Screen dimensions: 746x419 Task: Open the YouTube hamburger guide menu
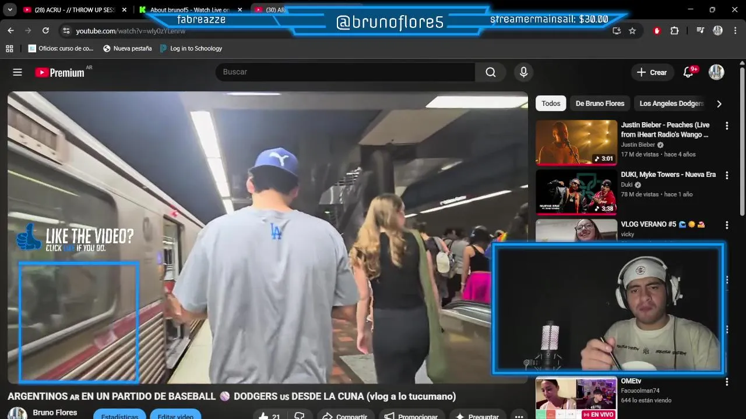click(17, 72)
